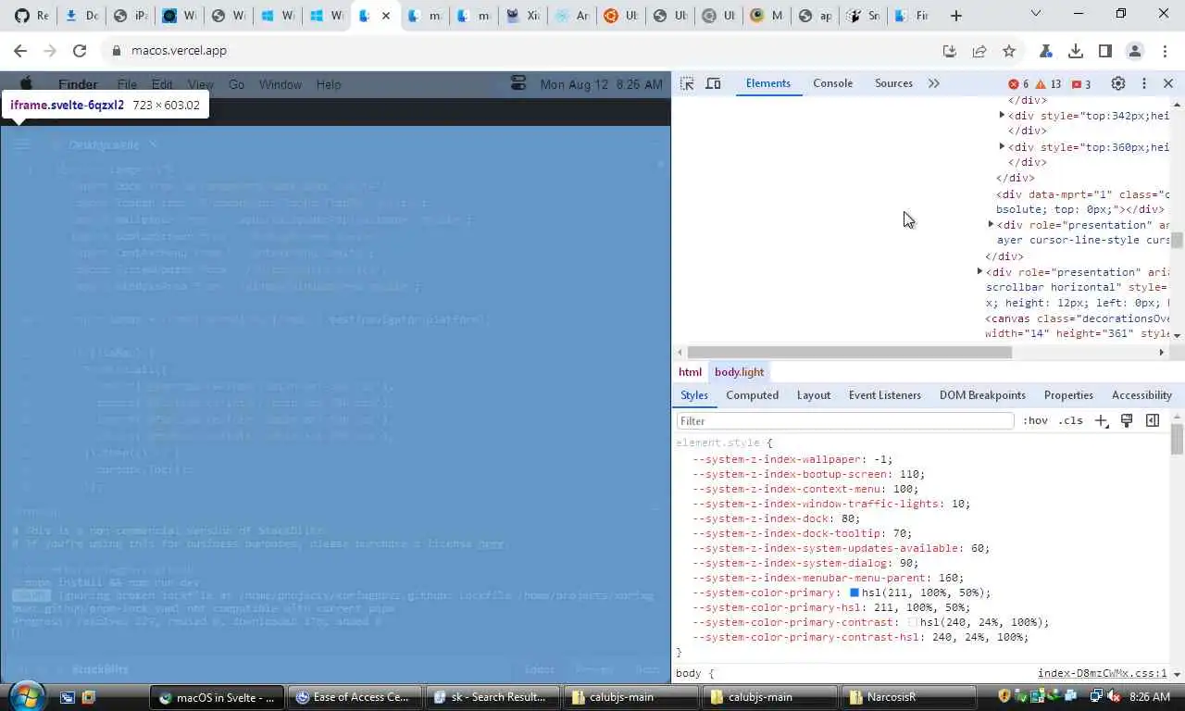Image resolution: width=1185 pixels, height=711 pixels.
Task: Open the macOS Control Center toggle icon
Action: pyautogui.click(x=518, y=84)
